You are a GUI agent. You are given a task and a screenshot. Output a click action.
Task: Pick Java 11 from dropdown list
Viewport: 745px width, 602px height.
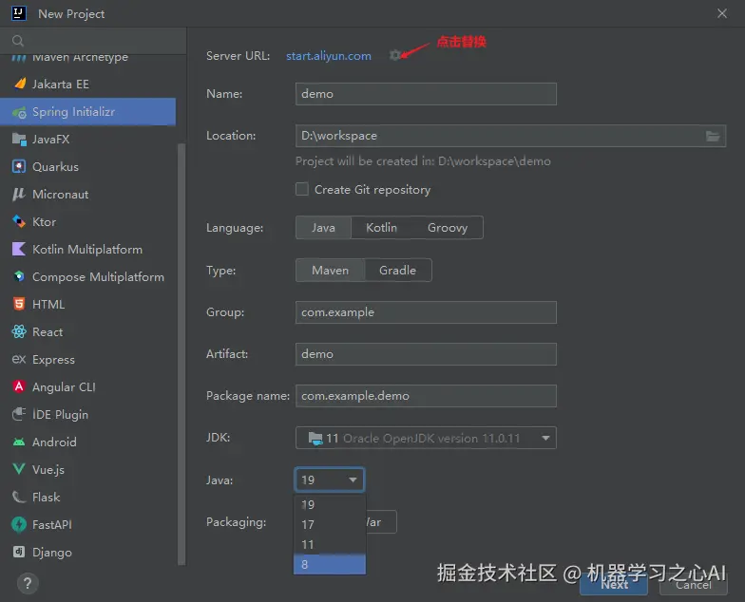coord(330,545)
